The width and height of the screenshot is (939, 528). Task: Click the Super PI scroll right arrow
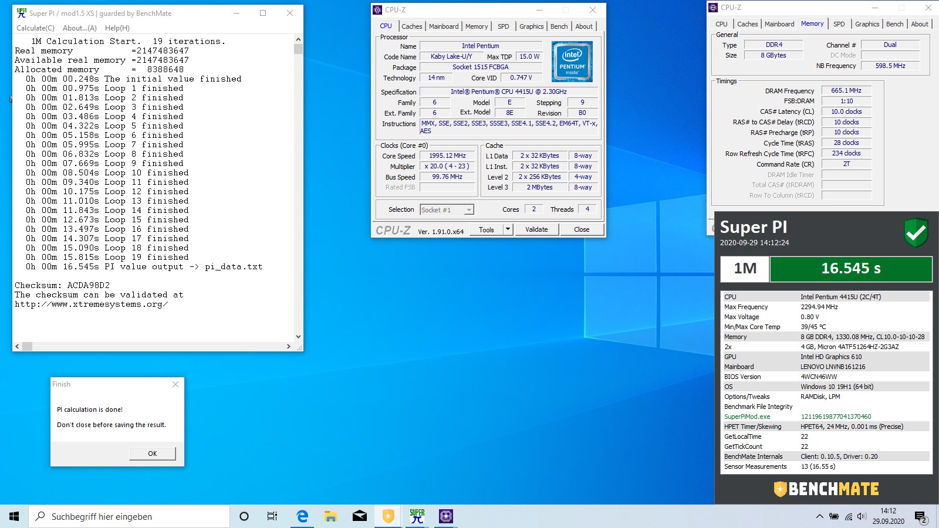pyautogui.click(x=288, y=347)
